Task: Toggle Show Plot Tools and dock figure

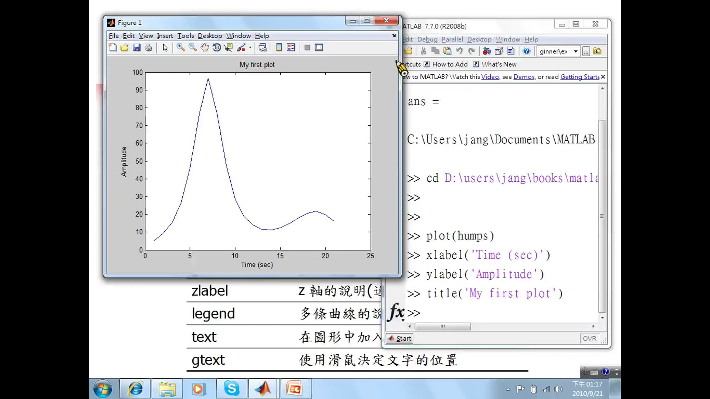Action: (x=319, y=47)
